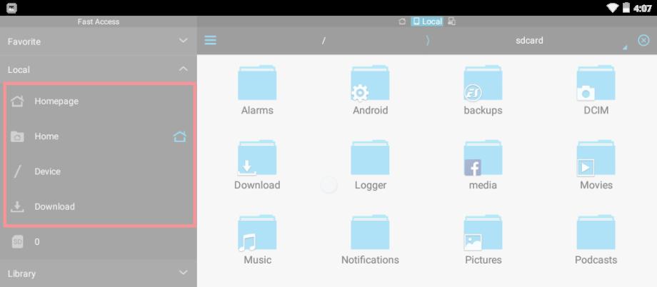Open the Music folder
This screenshot has height=287, width=657.
pyautogui.click(x=257, y=240)
